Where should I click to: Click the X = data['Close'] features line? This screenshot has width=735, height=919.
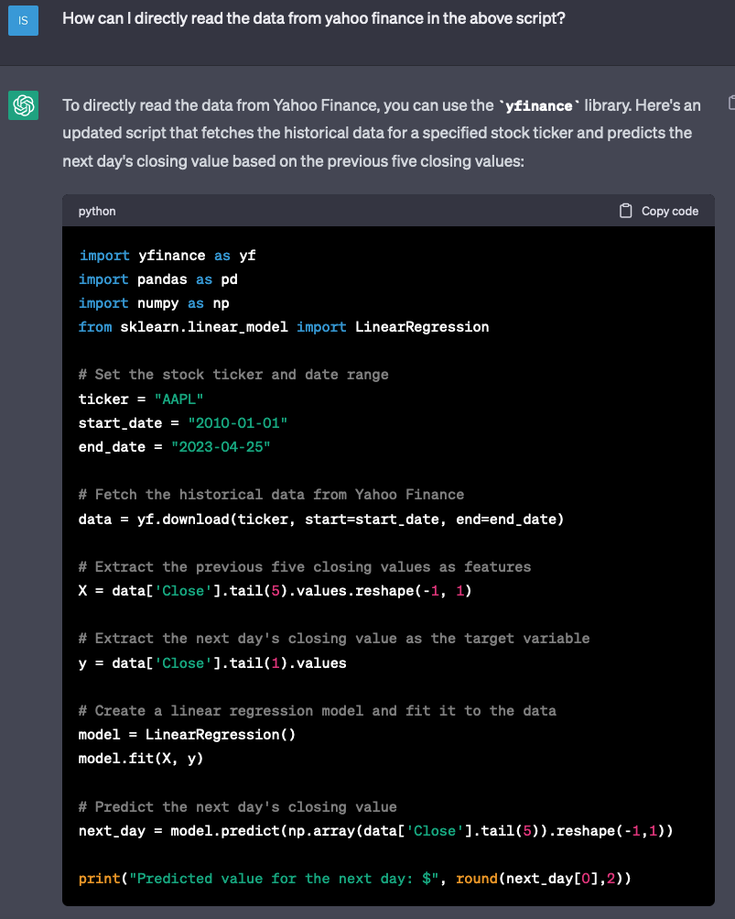point(275,591)
